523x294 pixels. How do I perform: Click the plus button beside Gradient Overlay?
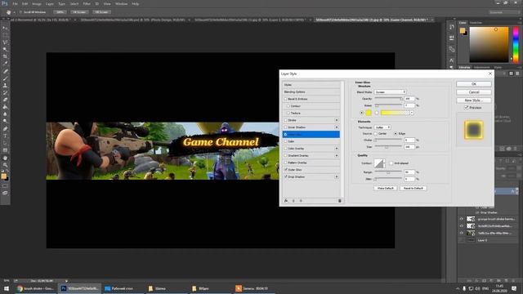(x=337, y=156)
